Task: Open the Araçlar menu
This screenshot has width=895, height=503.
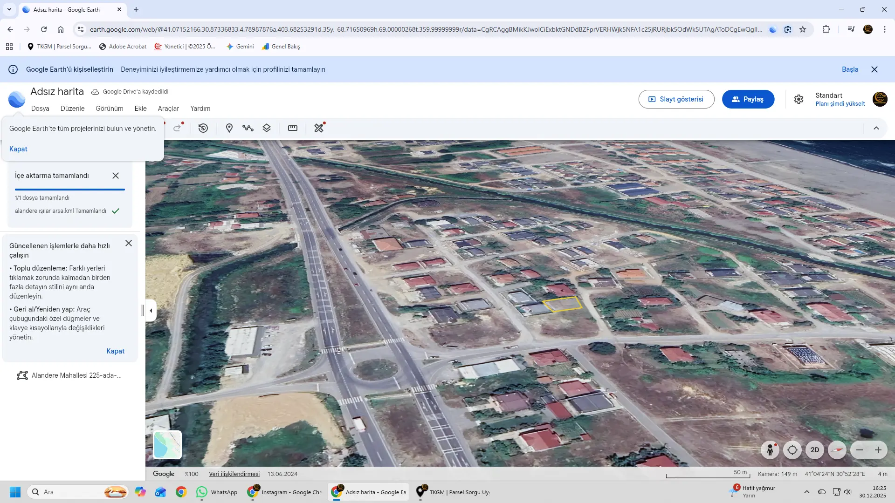Action: [x=168, y=109]
